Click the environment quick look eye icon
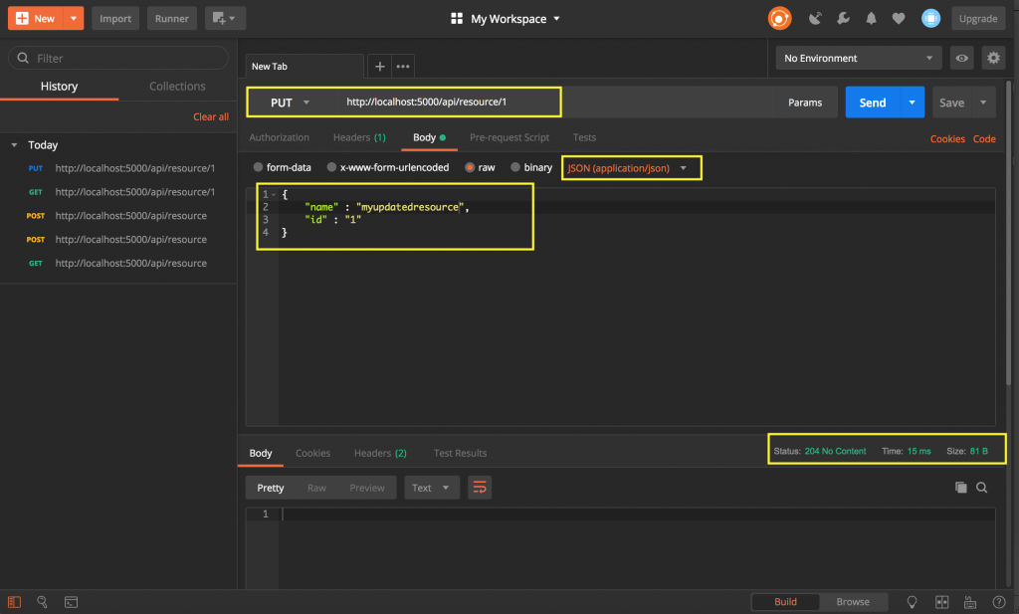 [961, 59]
